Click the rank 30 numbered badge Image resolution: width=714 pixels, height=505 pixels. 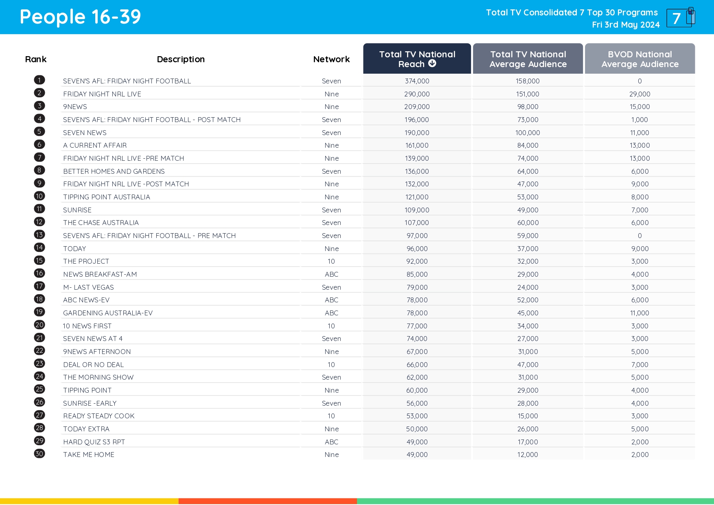click(39, 453)
